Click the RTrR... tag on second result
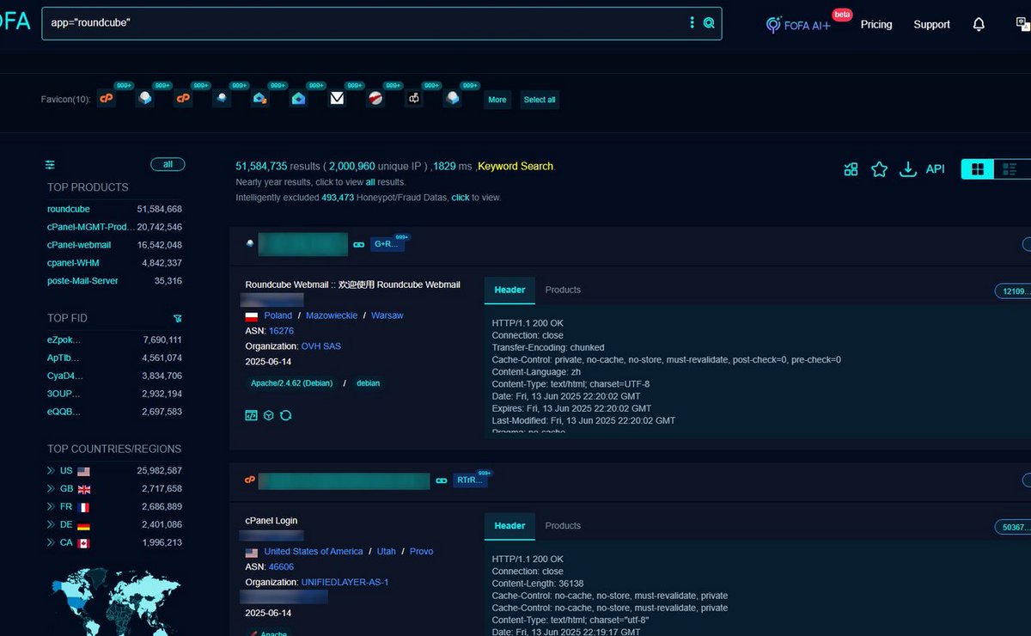 click(x=470, y=480)
